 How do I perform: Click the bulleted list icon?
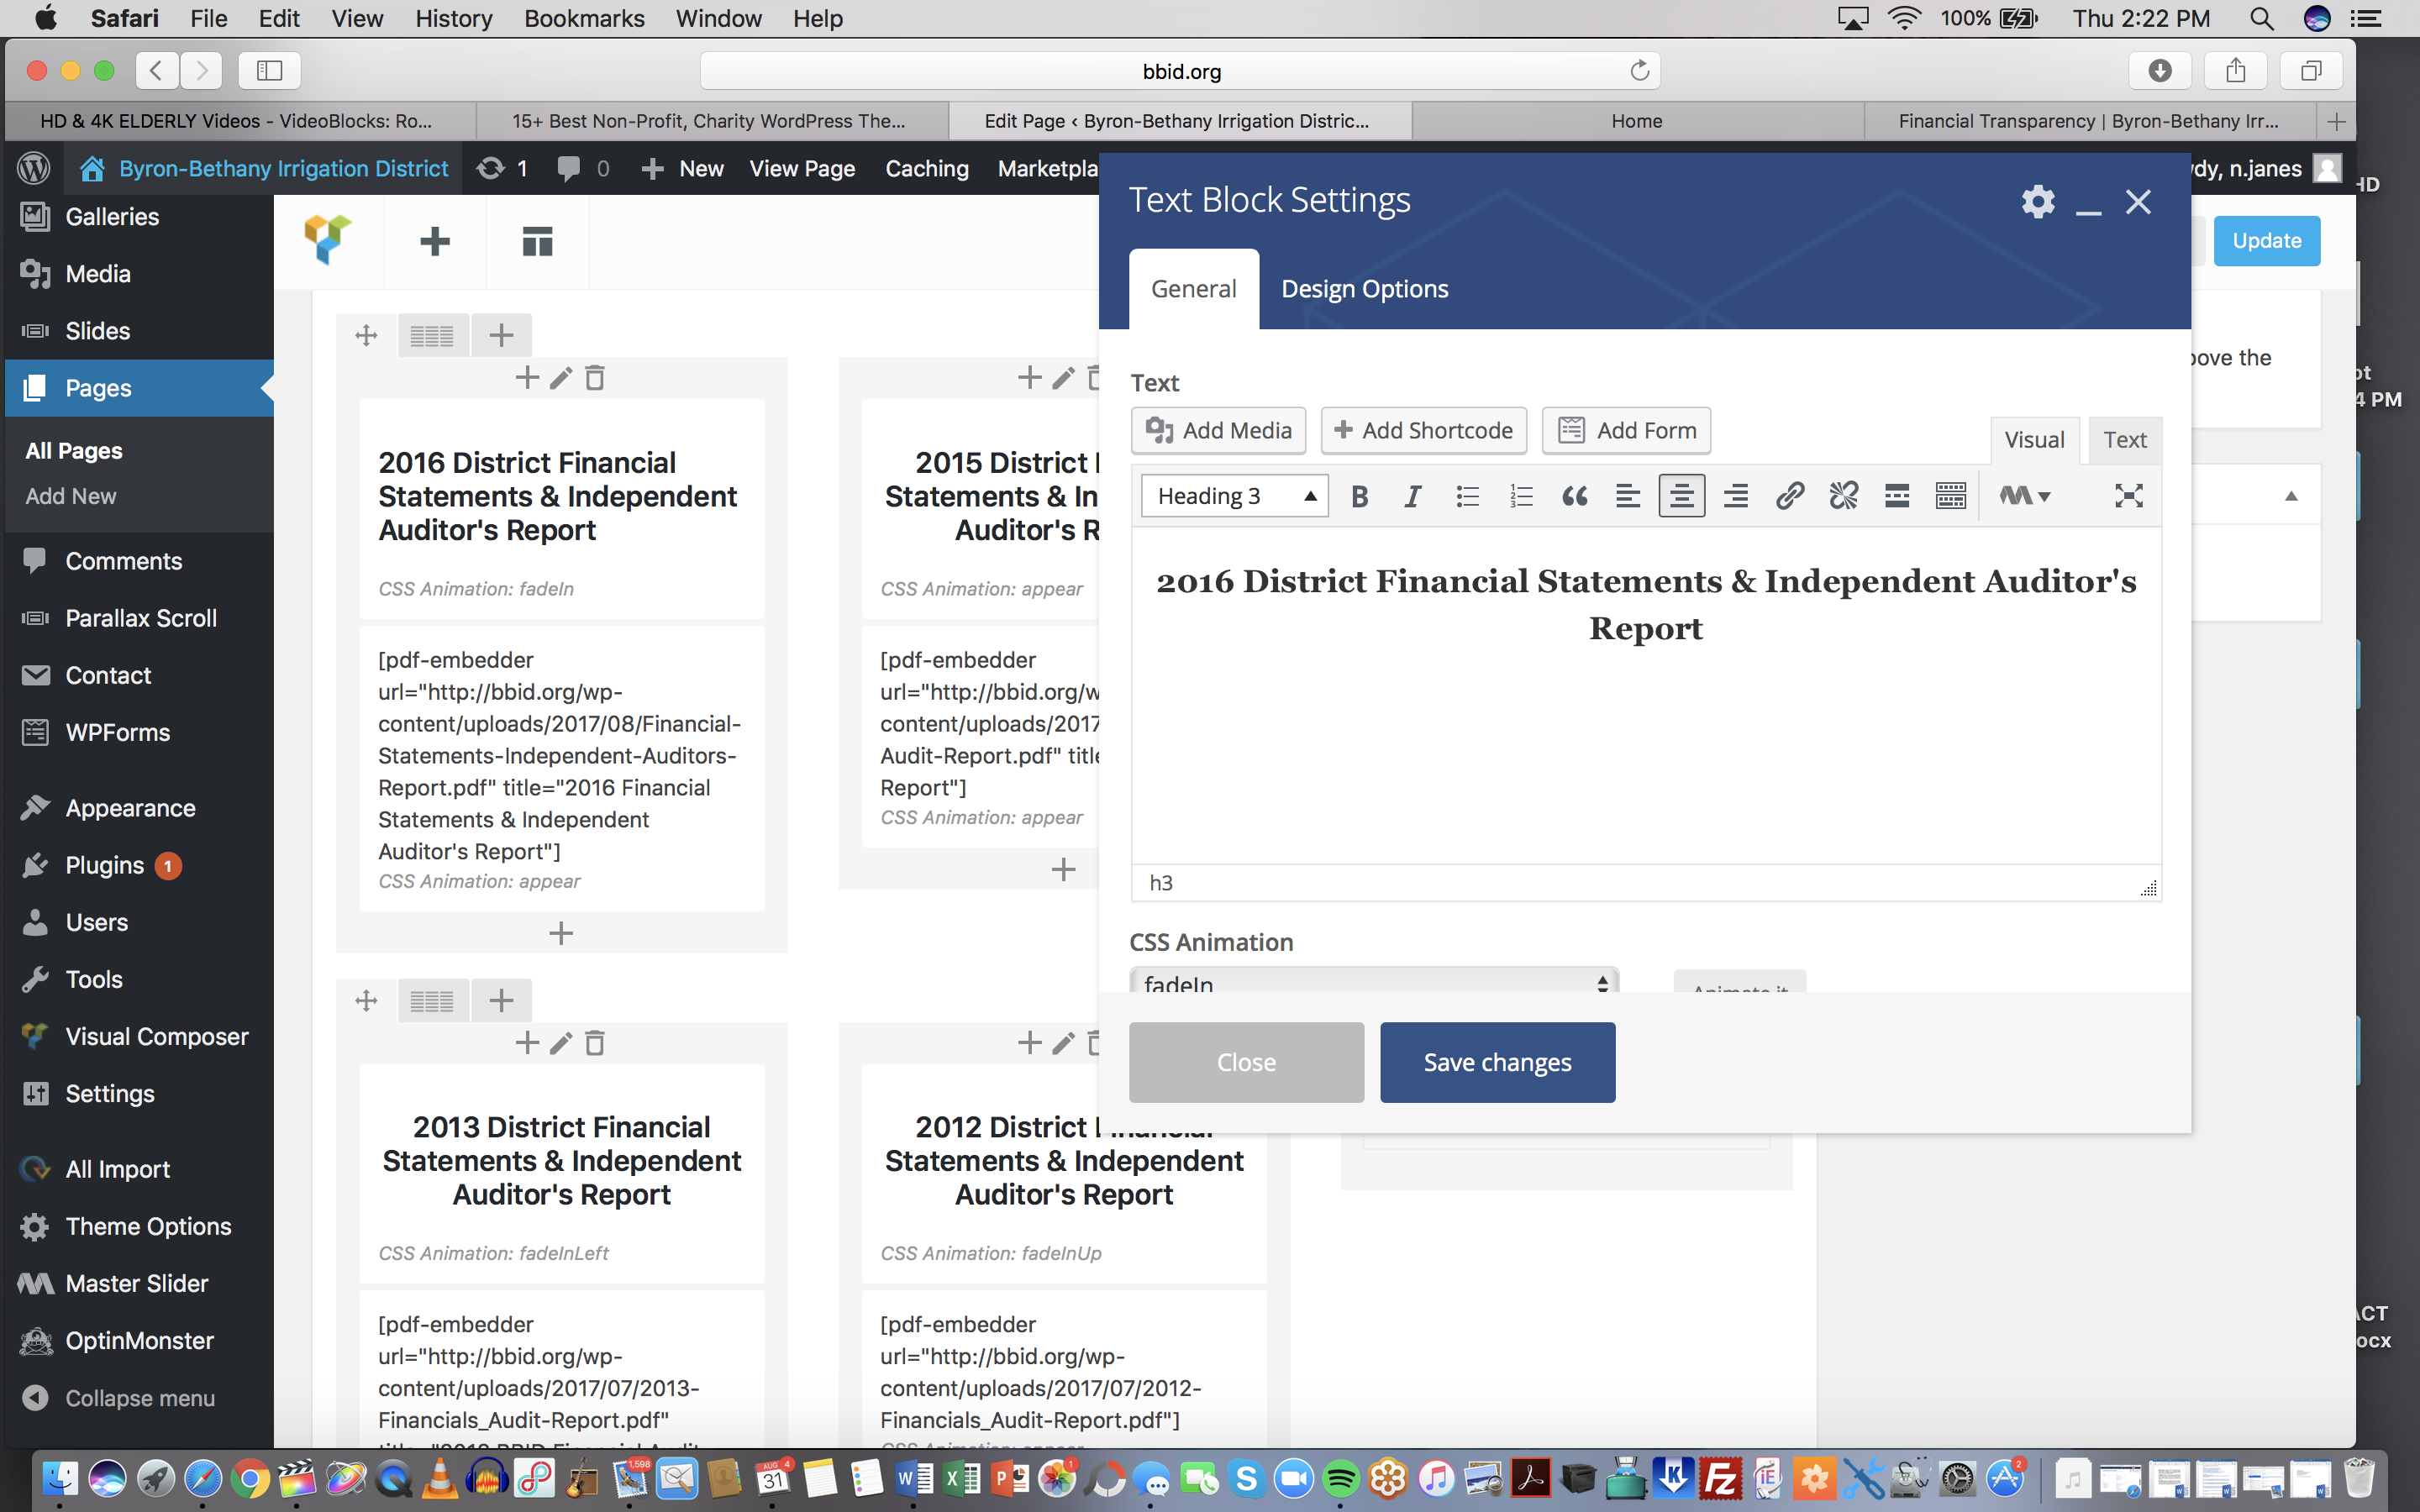point(1467,496)
